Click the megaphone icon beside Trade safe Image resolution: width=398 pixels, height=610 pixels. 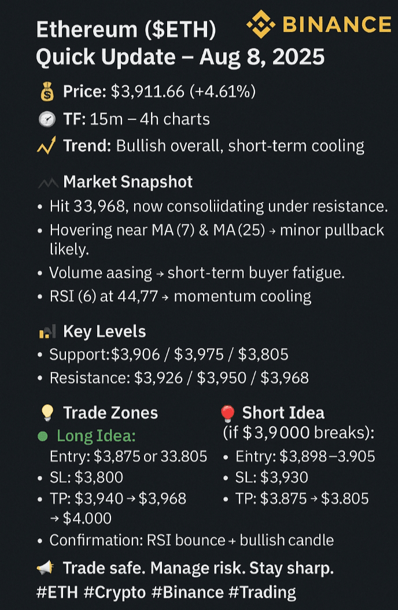(x=45, y=569)
